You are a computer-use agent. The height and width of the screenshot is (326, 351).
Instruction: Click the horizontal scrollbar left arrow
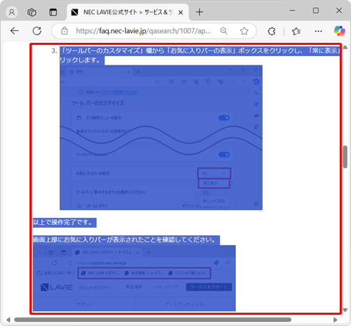(8, 320)
